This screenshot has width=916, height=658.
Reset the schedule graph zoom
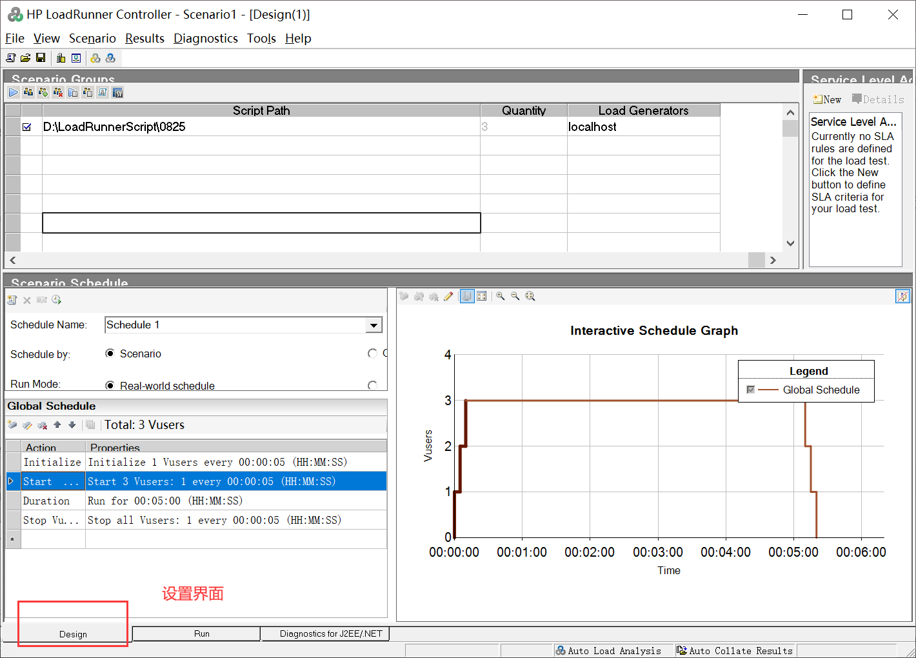[x=530, y=296]
